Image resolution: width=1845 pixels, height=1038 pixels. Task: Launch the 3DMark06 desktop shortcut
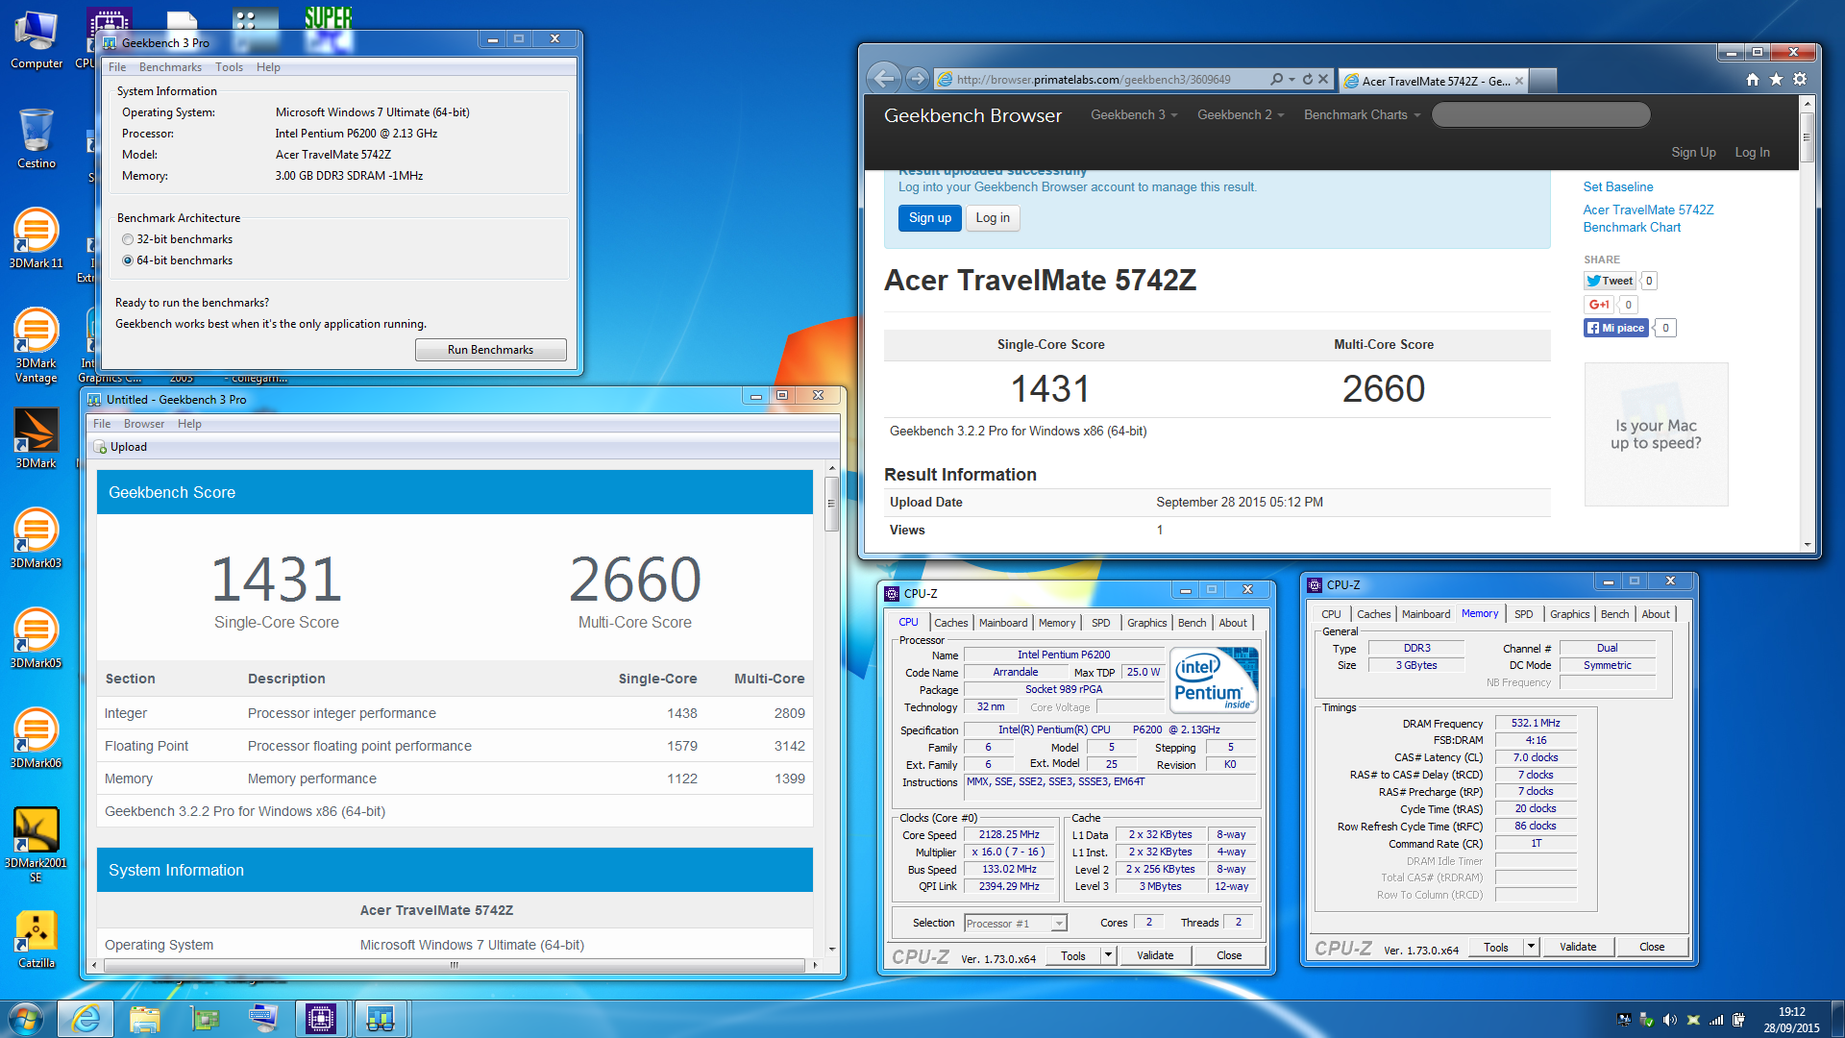click(37, 738)
